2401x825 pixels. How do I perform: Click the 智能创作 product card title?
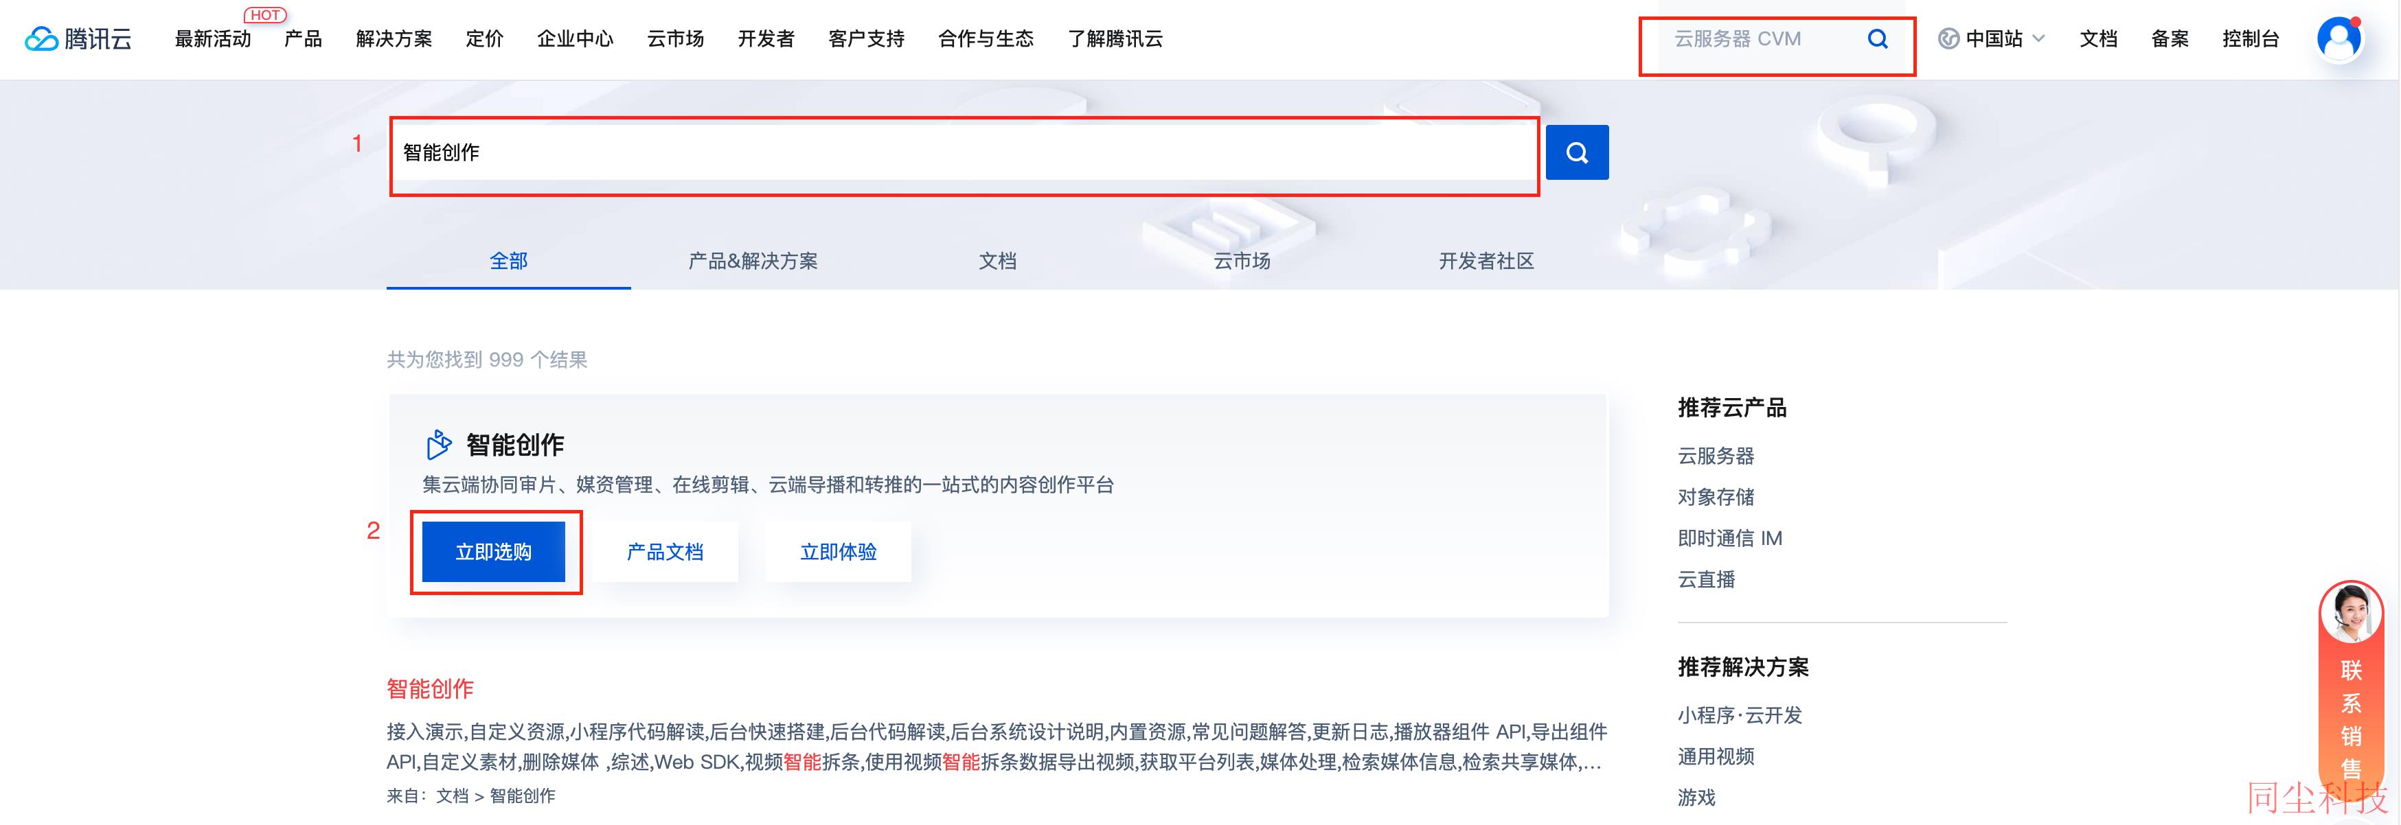[514, 444]
